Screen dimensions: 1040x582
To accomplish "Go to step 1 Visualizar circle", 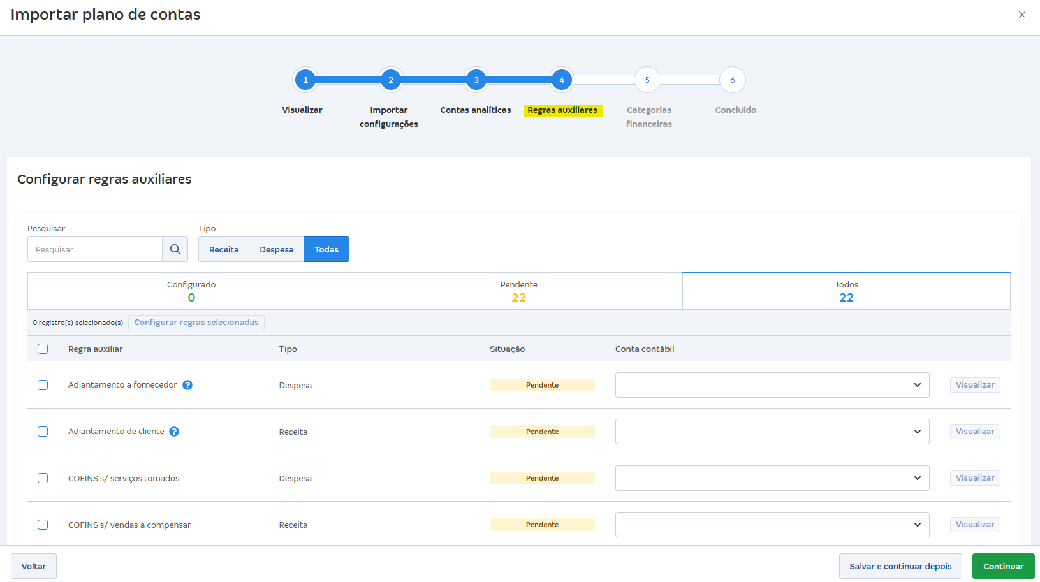I will (305, 80).
